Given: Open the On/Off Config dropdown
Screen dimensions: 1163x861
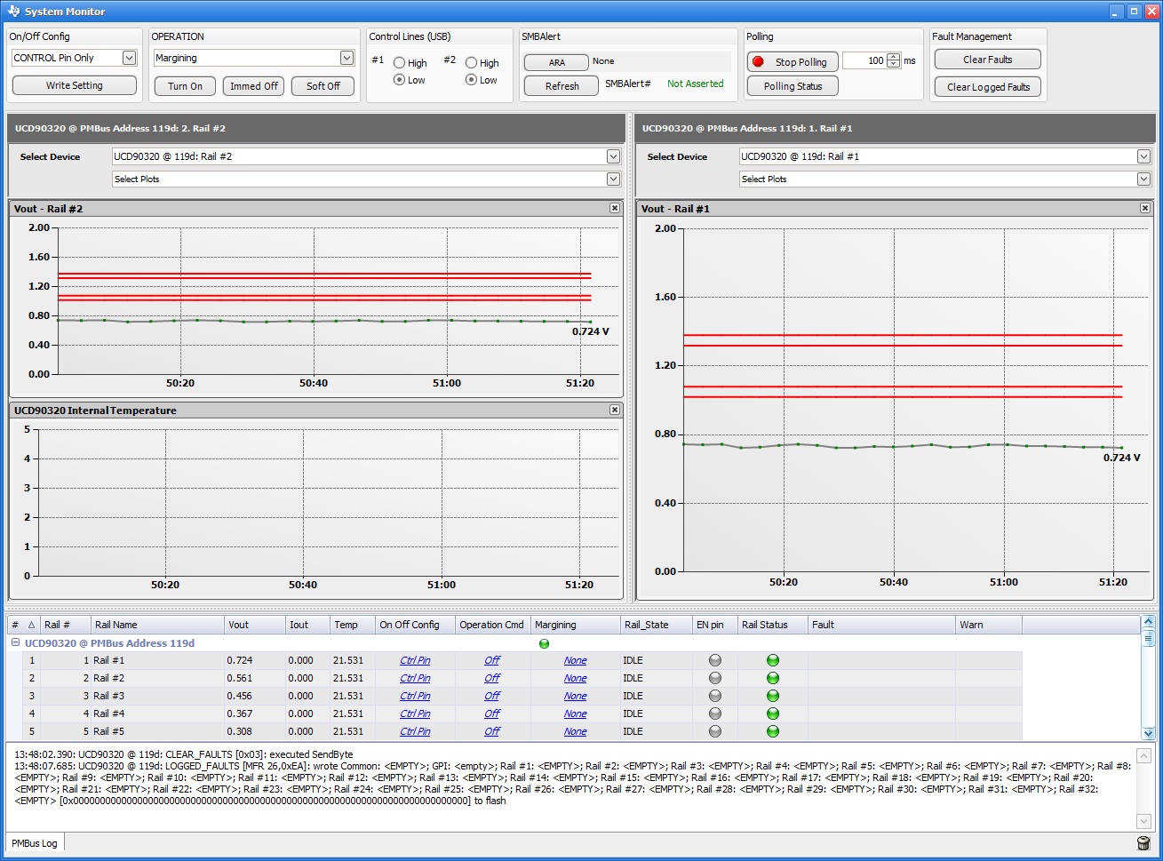Looking at the screenshot, I should [x=129, y=58].
